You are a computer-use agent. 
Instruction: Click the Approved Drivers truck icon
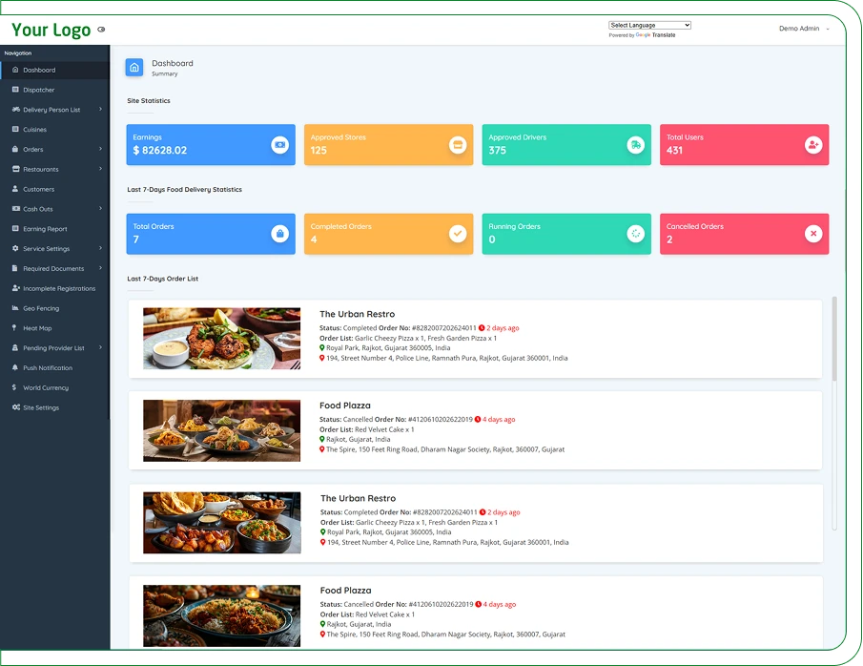pos(636,145)
